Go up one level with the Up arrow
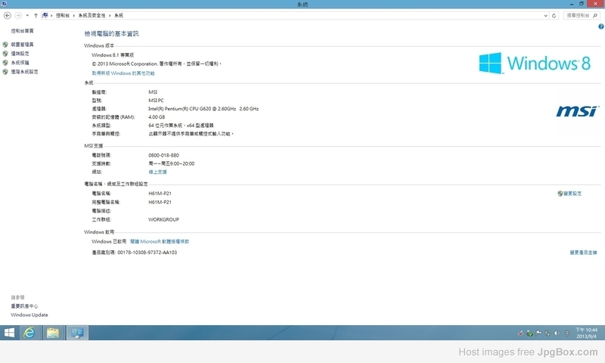This screenshot has height=363, width=605. [36, 15]
